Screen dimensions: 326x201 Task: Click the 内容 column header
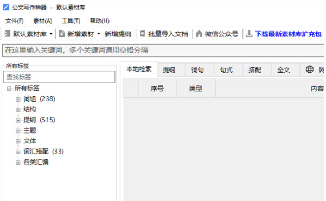(x=317, y=89)
